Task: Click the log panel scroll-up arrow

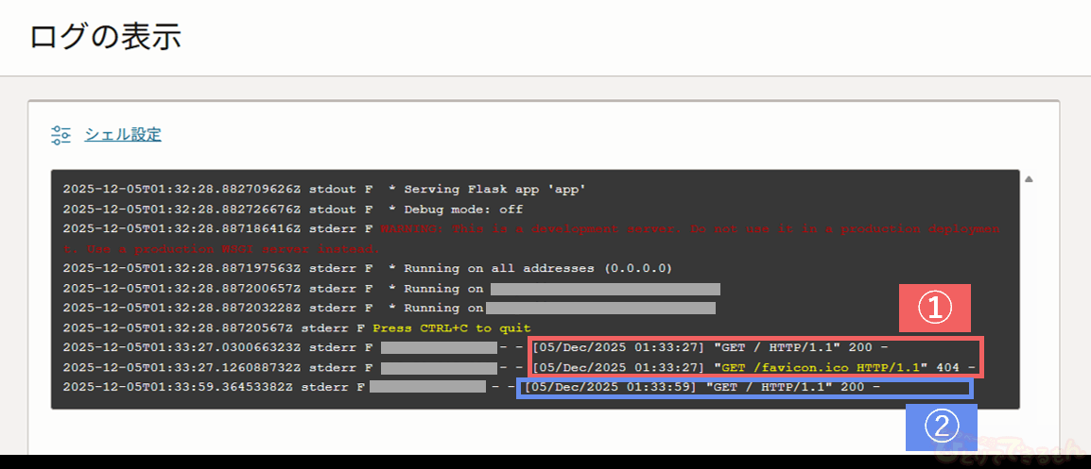Action: point(1029,178)
